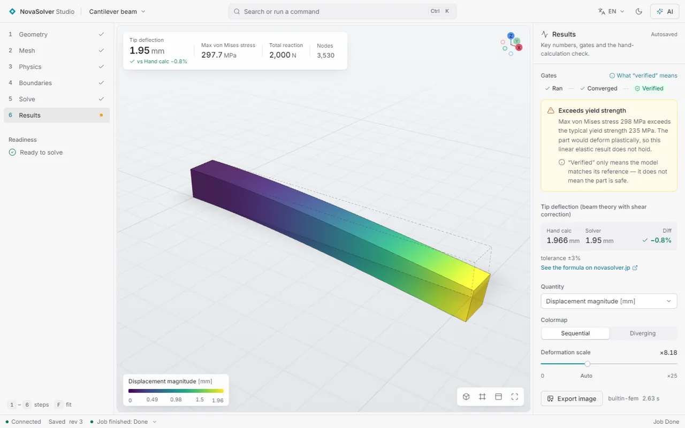Click the Converged gate label
The height and width of the screenshot is (428, 685).
click(x=598, y=88)
